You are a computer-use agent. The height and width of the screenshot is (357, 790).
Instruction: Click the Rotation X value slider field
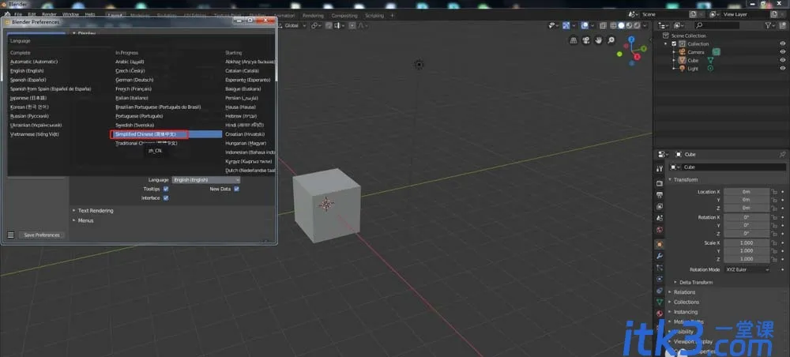747,217
